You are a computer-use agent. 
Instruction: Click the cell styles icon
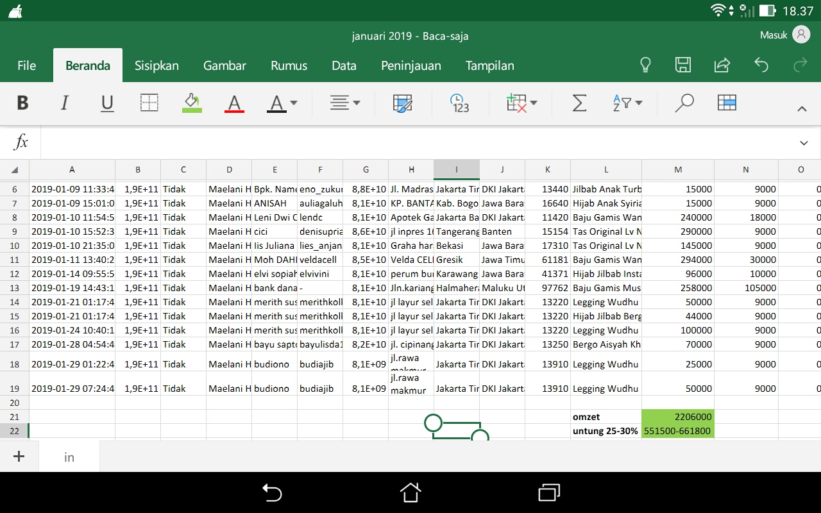click(403, 103)
